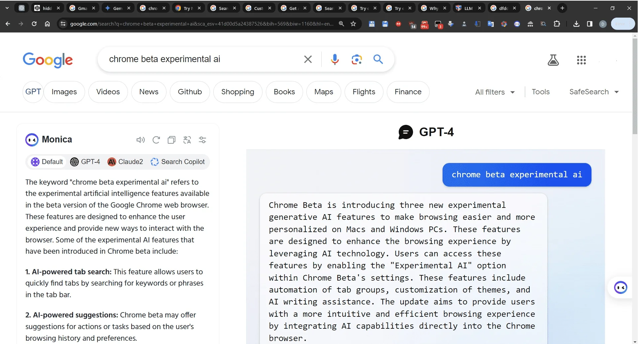
Task: Switch Monica to Search Copilot
Action: (178, 162)
